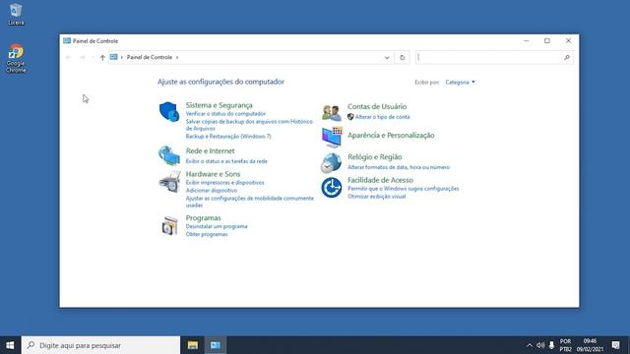The image size is (630, 354).
Task: Click Verificar o status do computador
Action: 225,114
